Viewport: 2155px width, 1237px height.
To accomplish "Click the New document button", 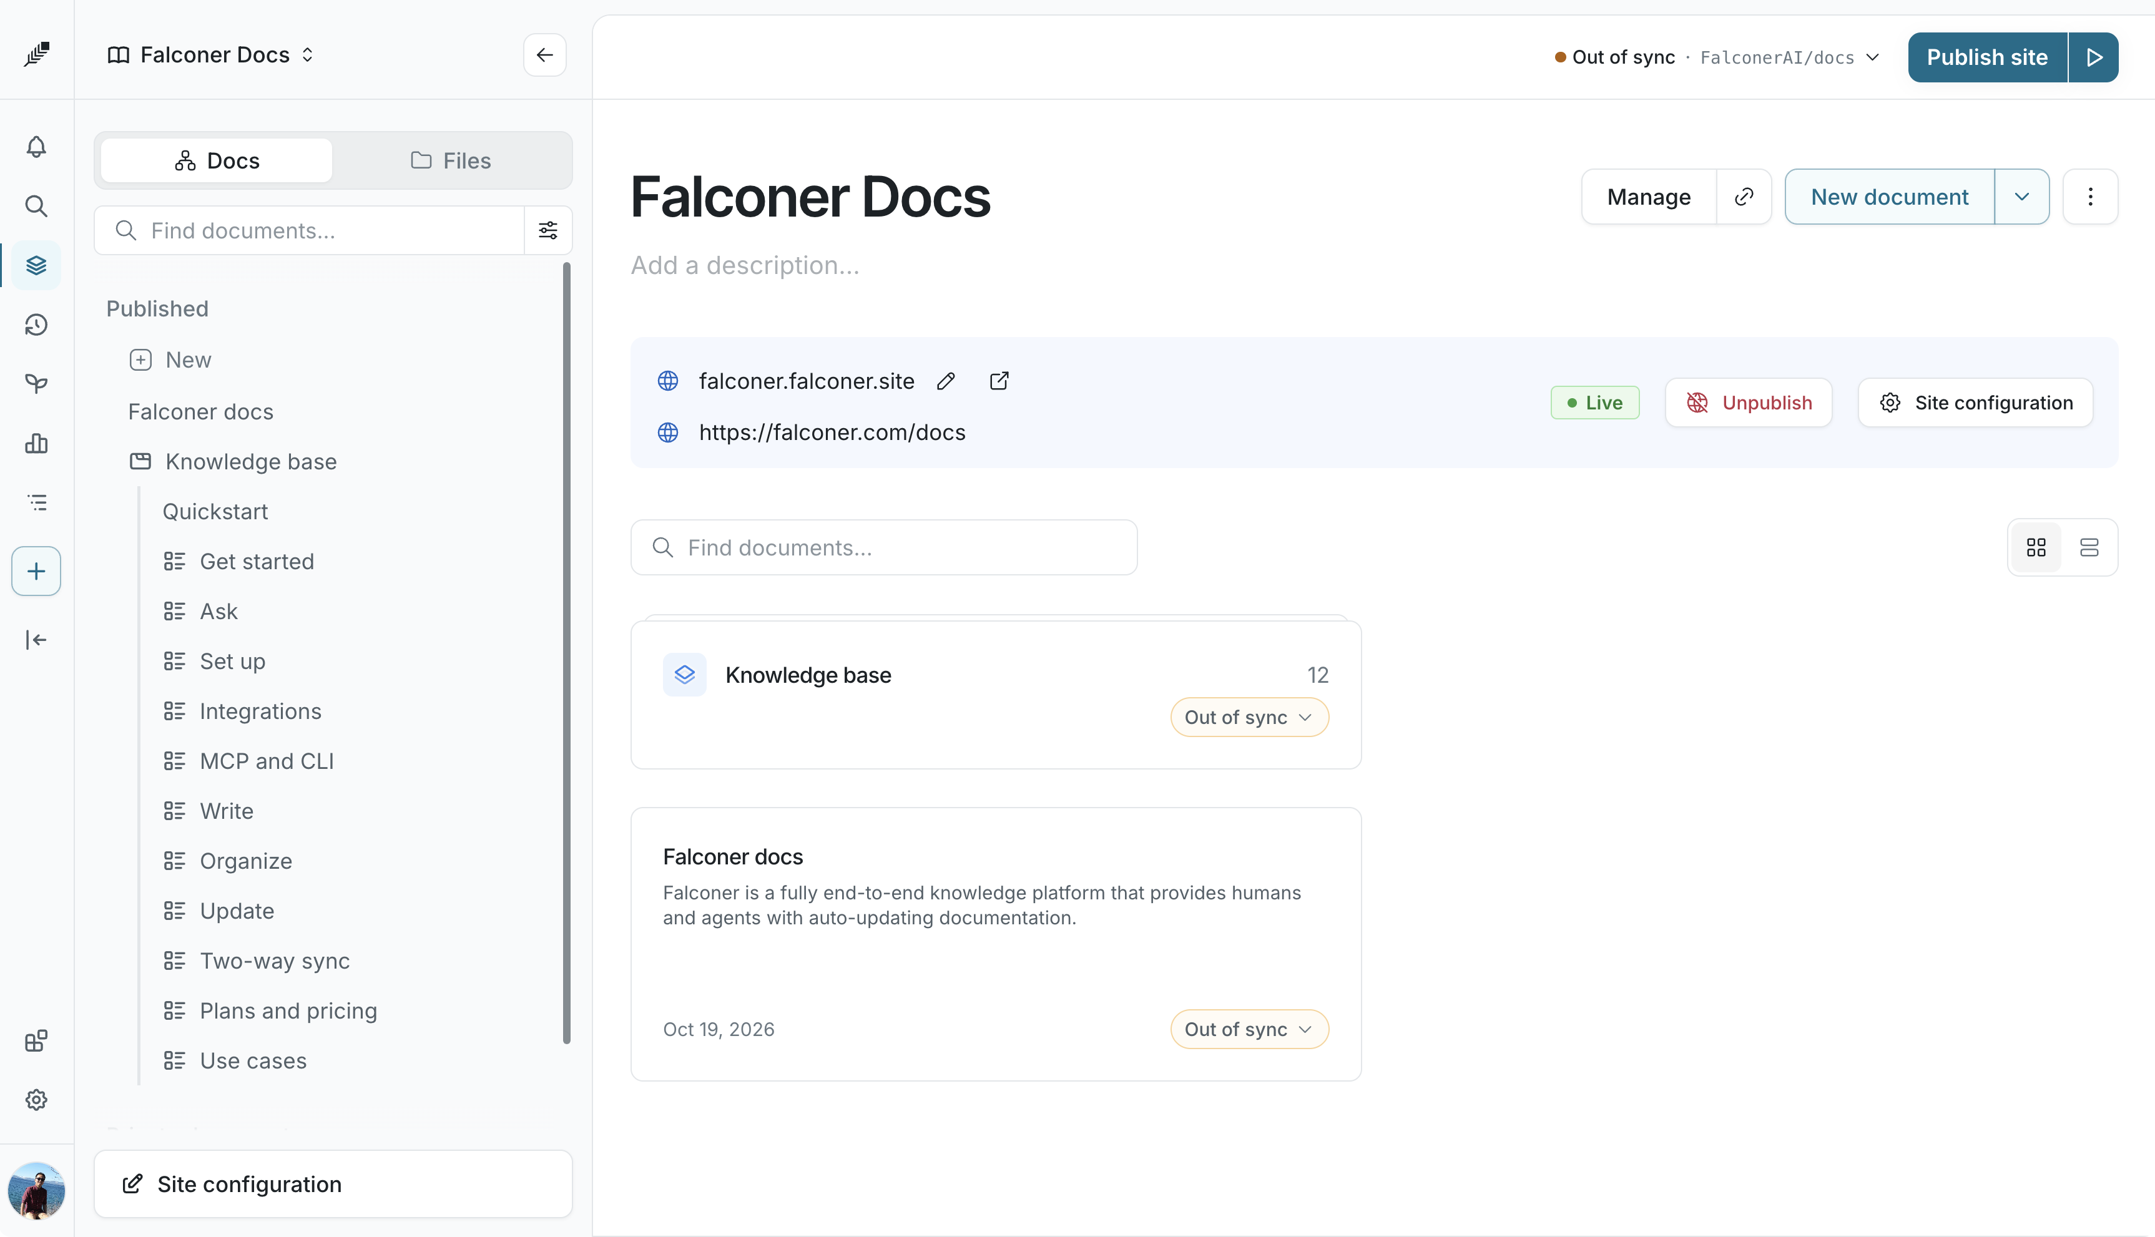I will pos(1890,197).
